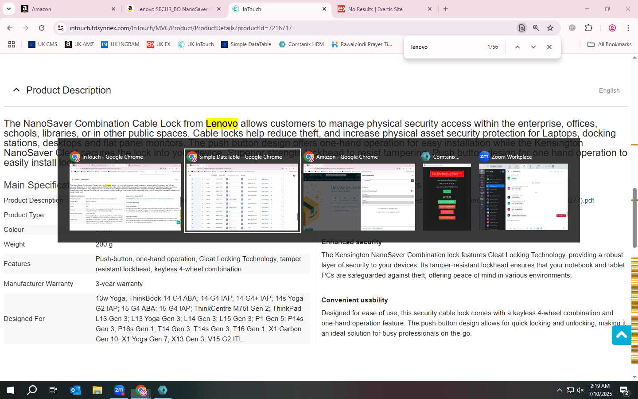Click the 200 g weight value

104,244
